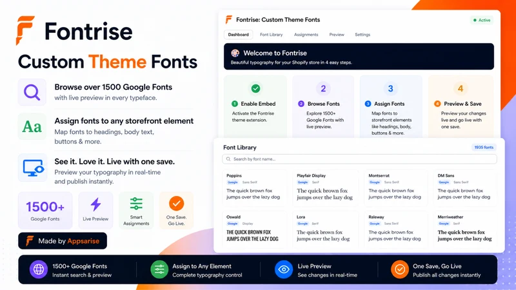Click the Enable Embed step heading
This screenshot has height=290, width=516.
[x=258, y=104]
